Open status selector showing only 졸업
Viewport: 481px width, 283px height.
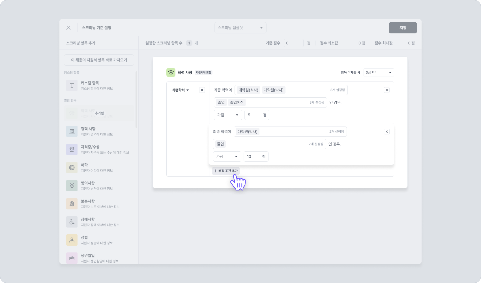pos(270,144)
